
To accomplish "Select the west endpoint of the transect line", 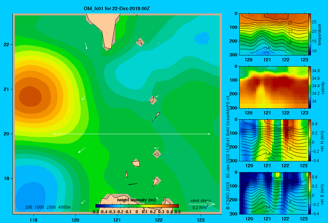I will click(54, 134).
